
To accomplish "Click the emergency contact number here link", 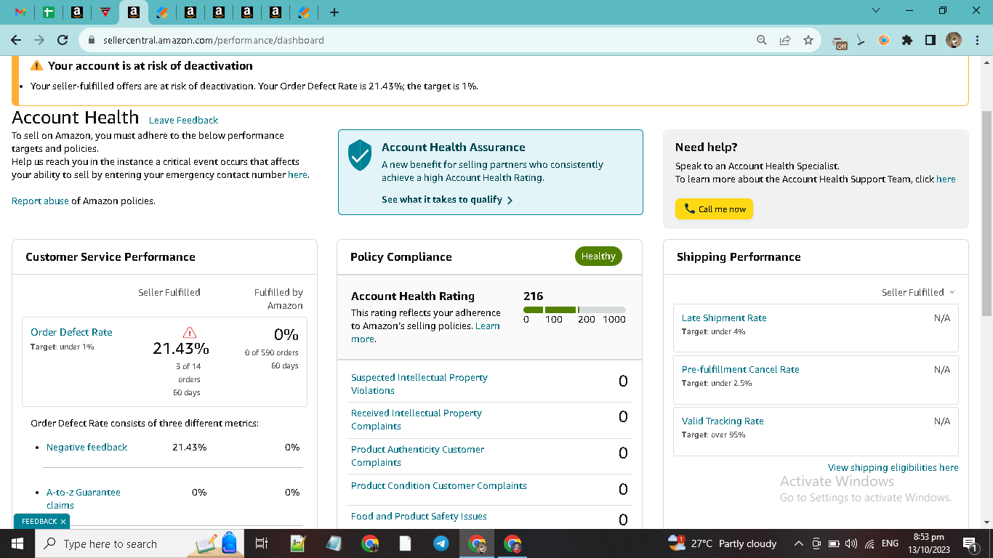I will (x=297, y=174).
